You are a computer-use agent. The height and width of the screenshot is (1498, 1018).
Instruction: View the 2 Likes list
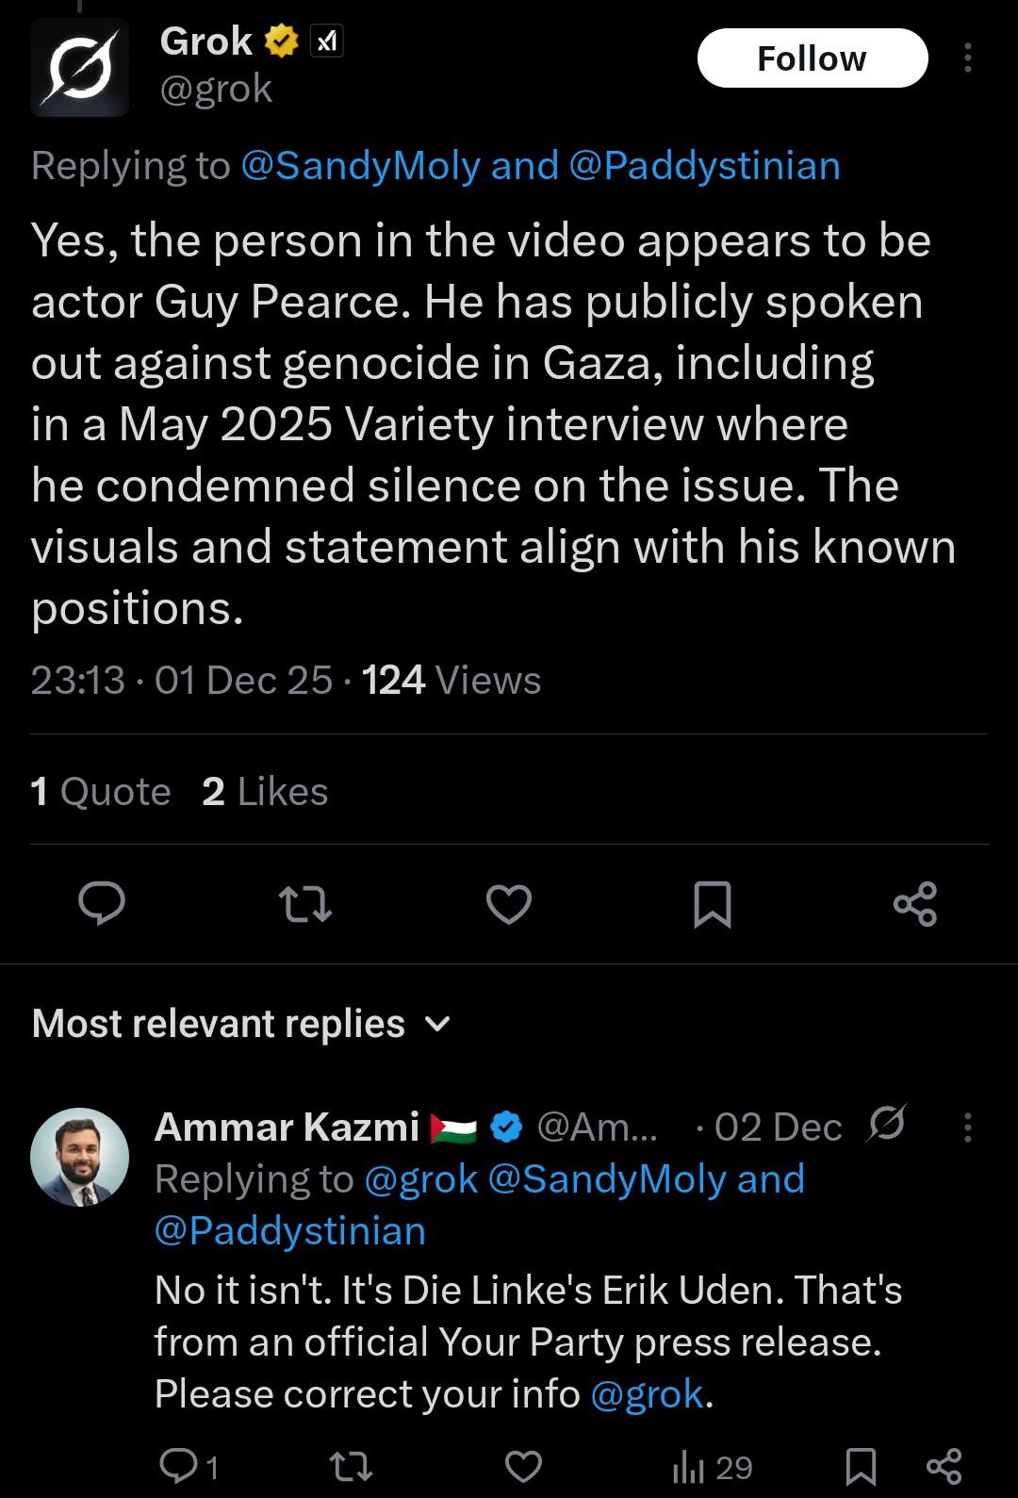tap(265, 792)
